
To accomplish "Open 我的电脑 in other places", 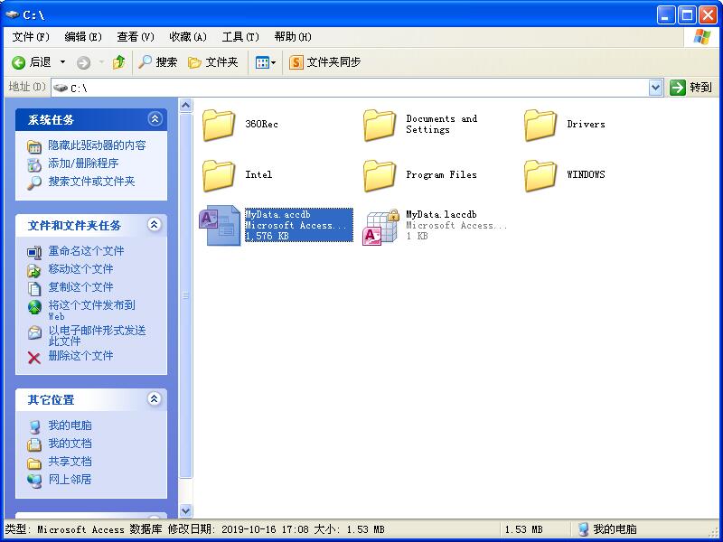I will pyautogui.click(x=70, y=425).
